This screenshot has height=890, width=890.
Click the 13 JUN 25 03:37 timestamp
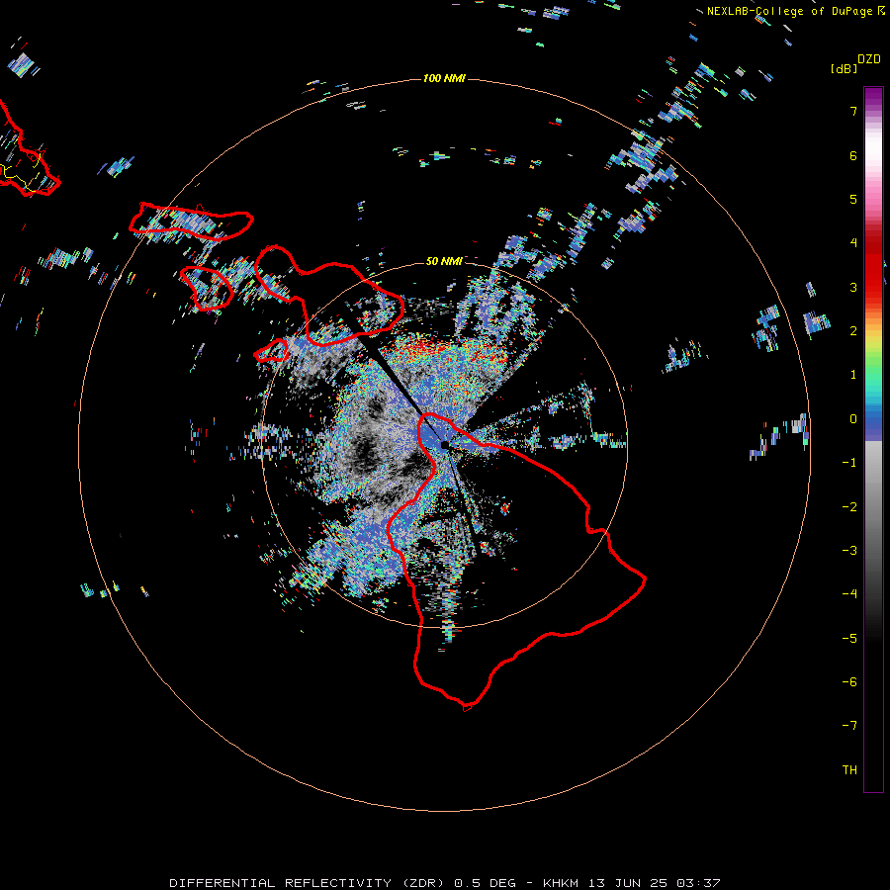tap(655, 883)
